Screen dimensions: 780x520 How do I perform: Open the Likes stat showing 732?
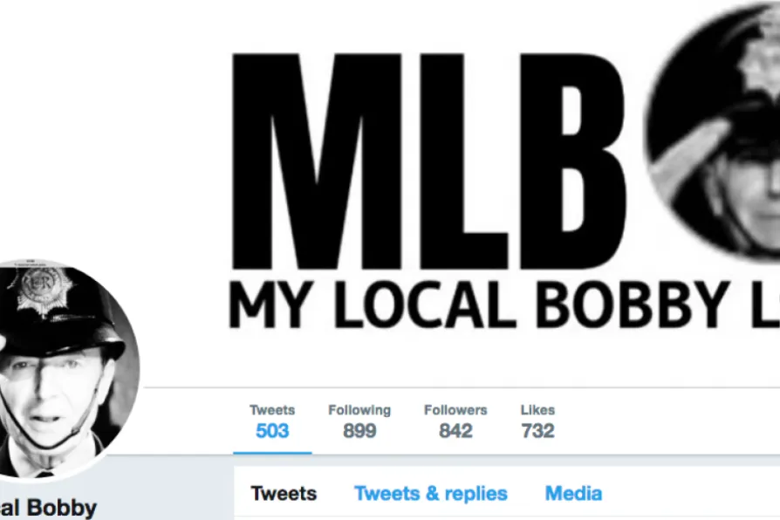pyautogui.click(x=537, y=421)
